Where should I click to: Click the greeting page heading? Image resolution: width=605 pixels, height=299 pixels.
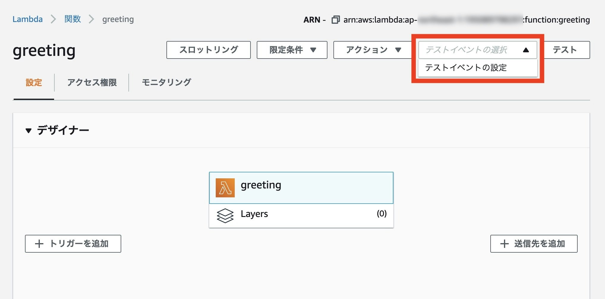pyautogui.click(x=44, y=51)
